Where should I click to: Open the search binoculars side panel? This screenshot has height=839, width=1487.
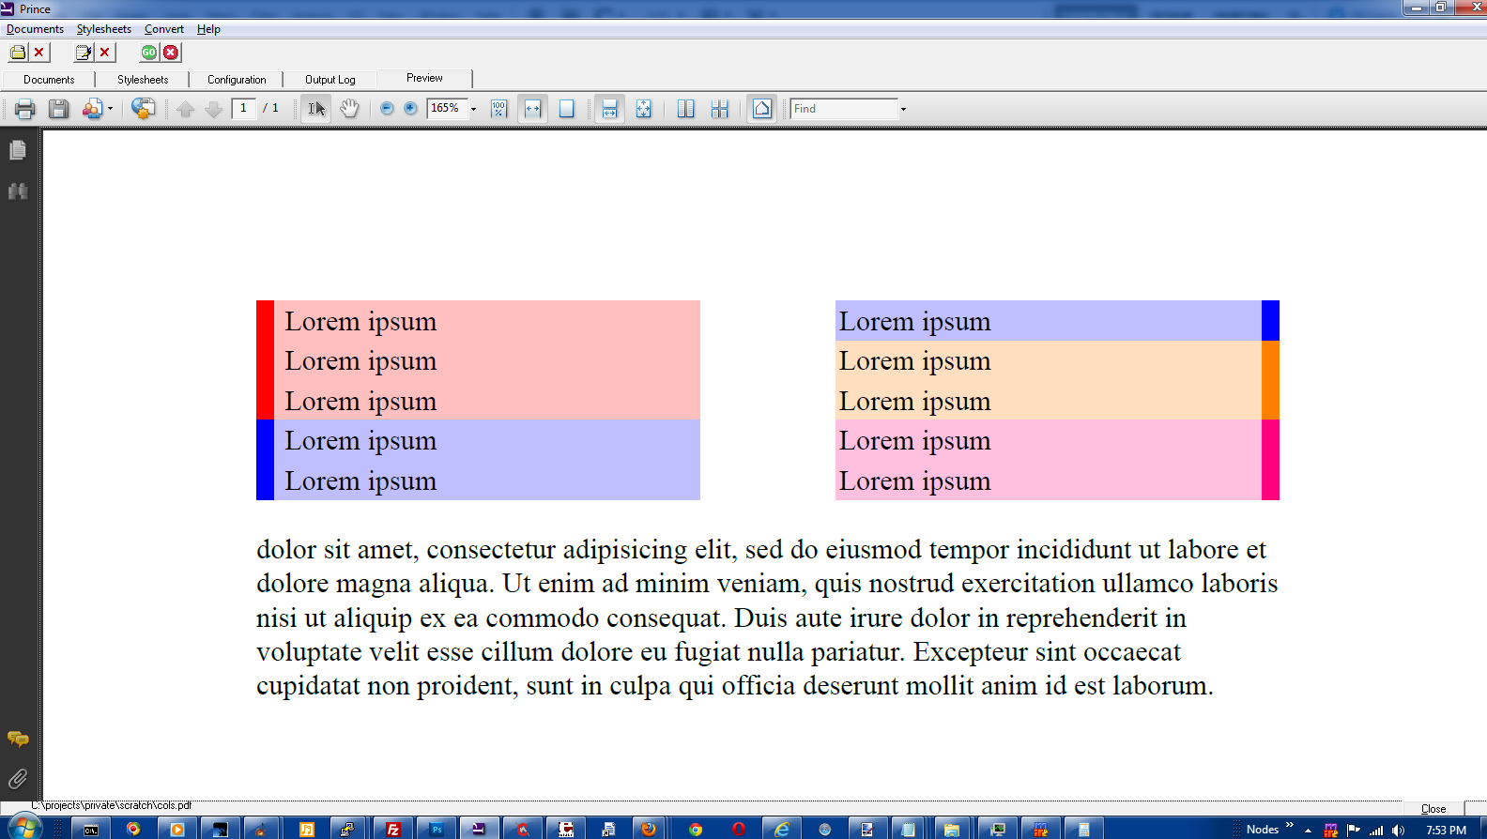pyautogui.click(x=18, y=191)
